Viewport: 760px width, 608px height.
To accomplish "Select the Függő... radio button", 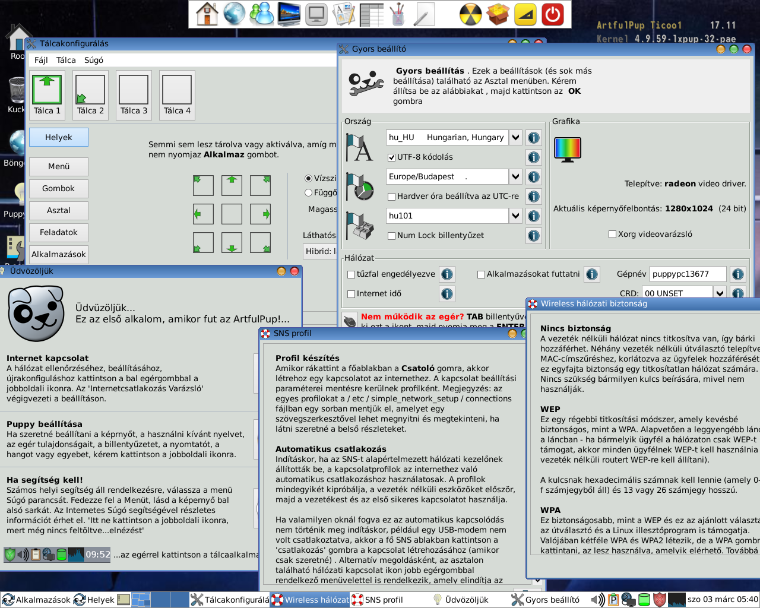I will [x=308, y=192].
